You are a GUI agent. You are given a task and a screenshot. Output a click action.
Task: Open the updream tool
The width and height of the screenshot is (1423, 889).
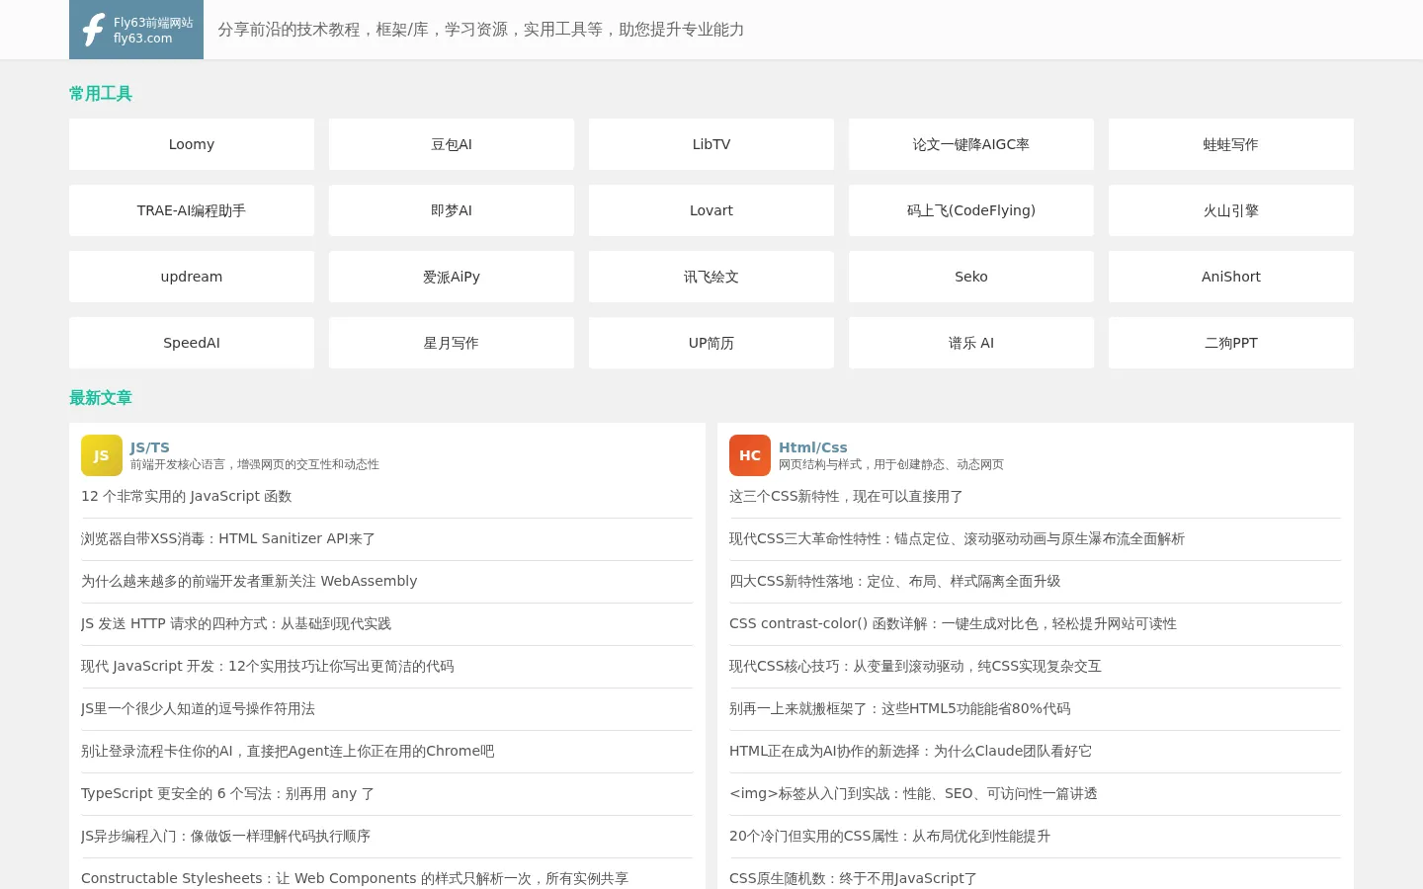point(192,277)
